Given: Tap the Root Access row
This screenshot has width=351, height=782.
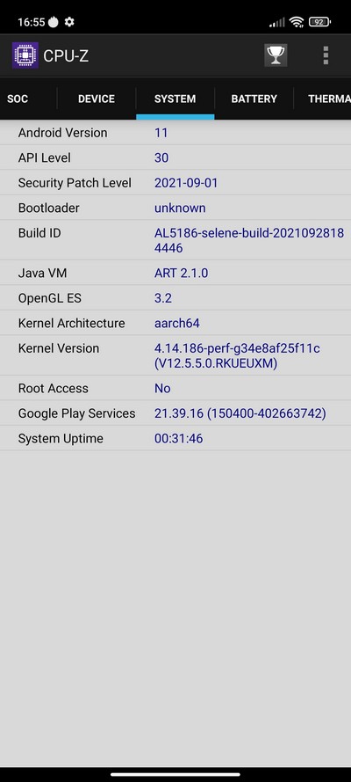Looking at the screenshot, I should 175,388.
